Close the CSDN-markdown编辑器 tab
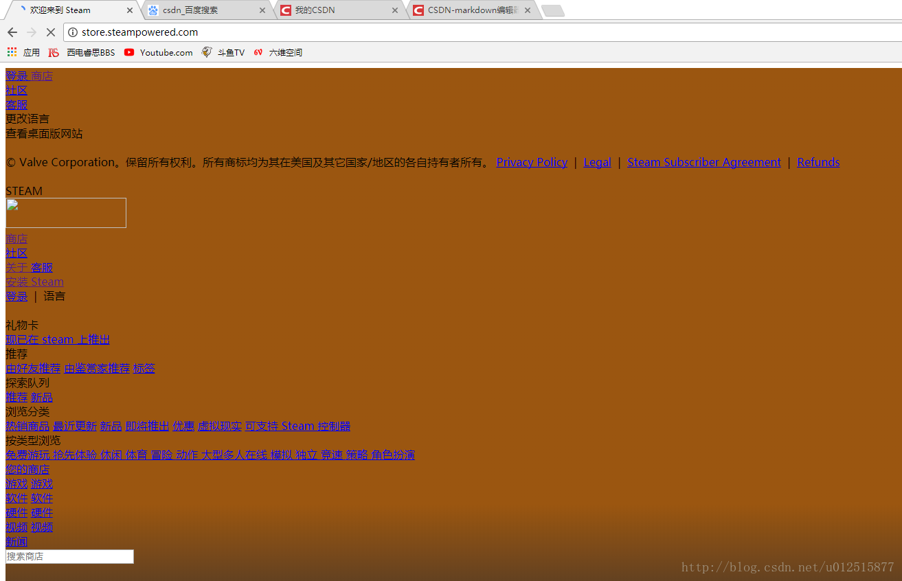The image size is (902, 581). (x=528, y=10)
